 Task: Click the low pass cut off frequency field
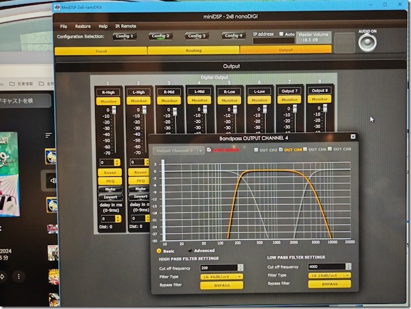click(327, 266)
